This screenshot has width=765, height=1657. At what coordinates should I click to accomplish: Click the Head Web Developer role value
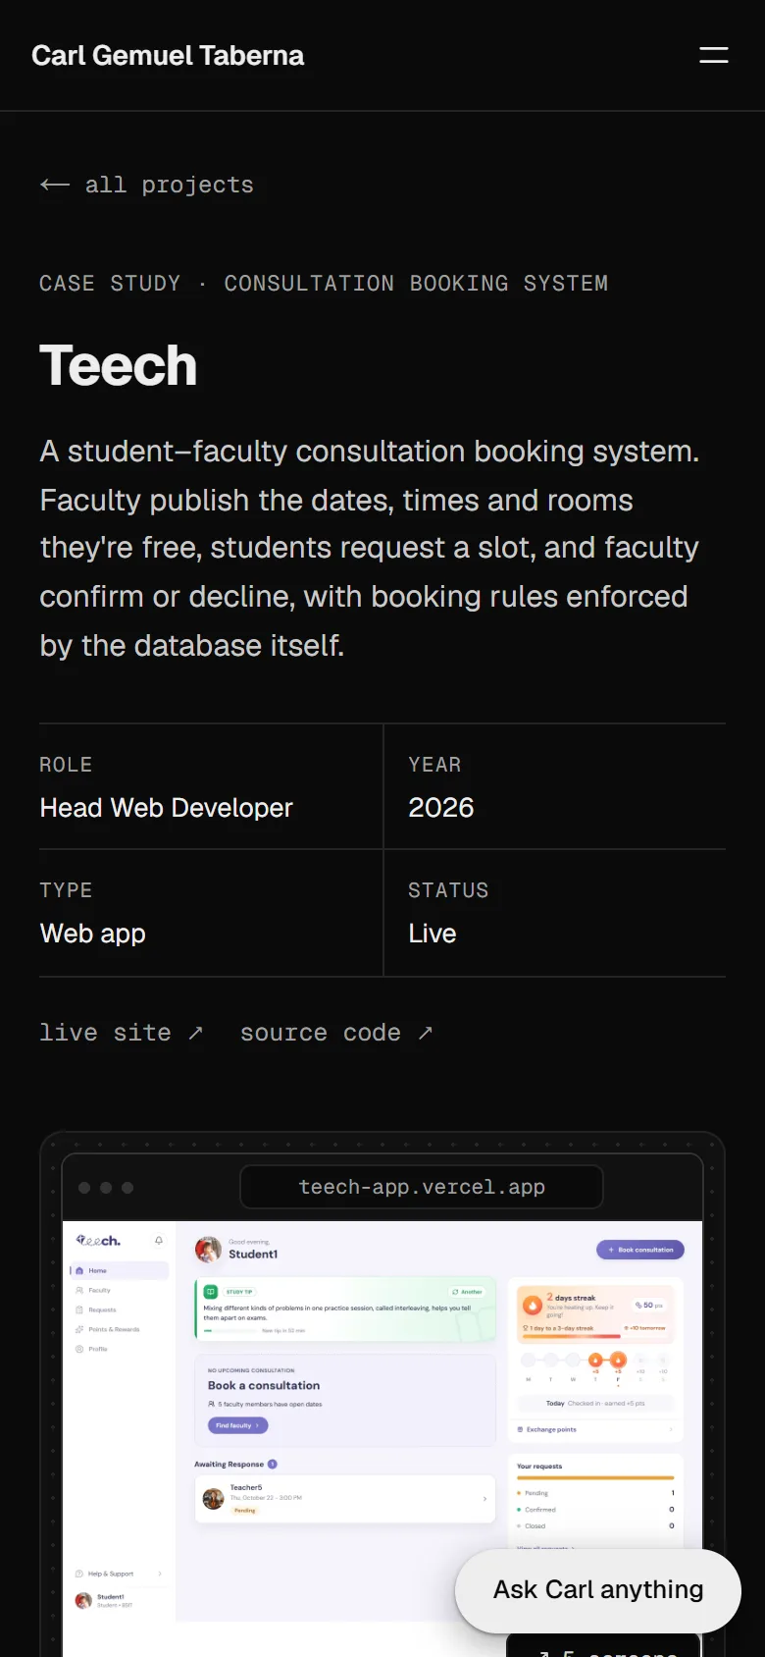tap(167, 808)
